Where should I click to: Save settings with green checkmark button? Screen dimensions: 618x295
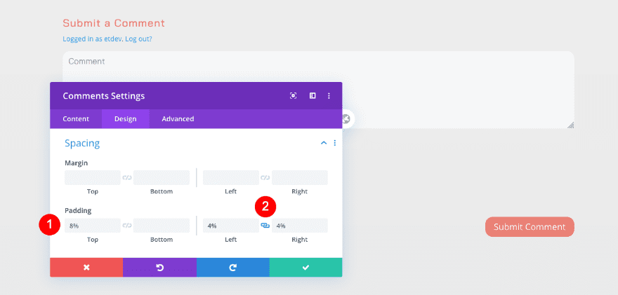click(306, 268)
